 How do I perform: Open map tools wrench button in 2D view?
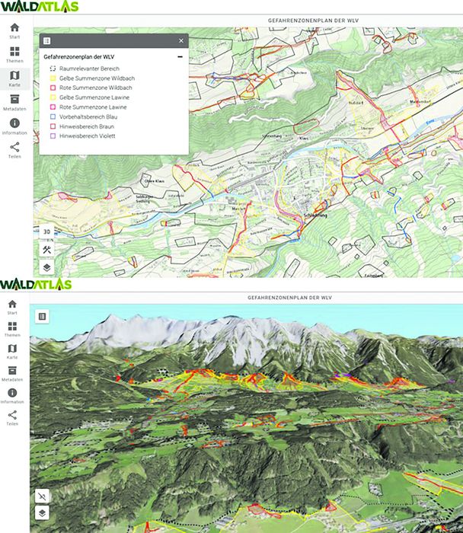[46, 250]
